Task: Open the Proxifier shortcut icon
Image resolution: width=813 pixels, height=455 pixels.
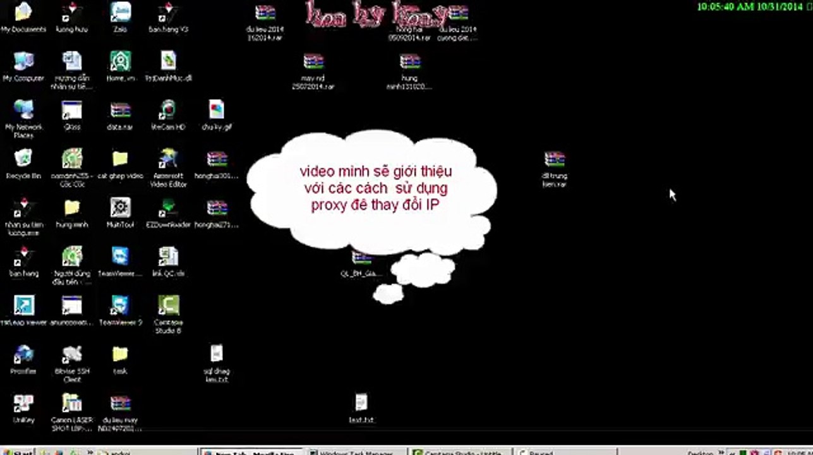Action: point(23,360)
